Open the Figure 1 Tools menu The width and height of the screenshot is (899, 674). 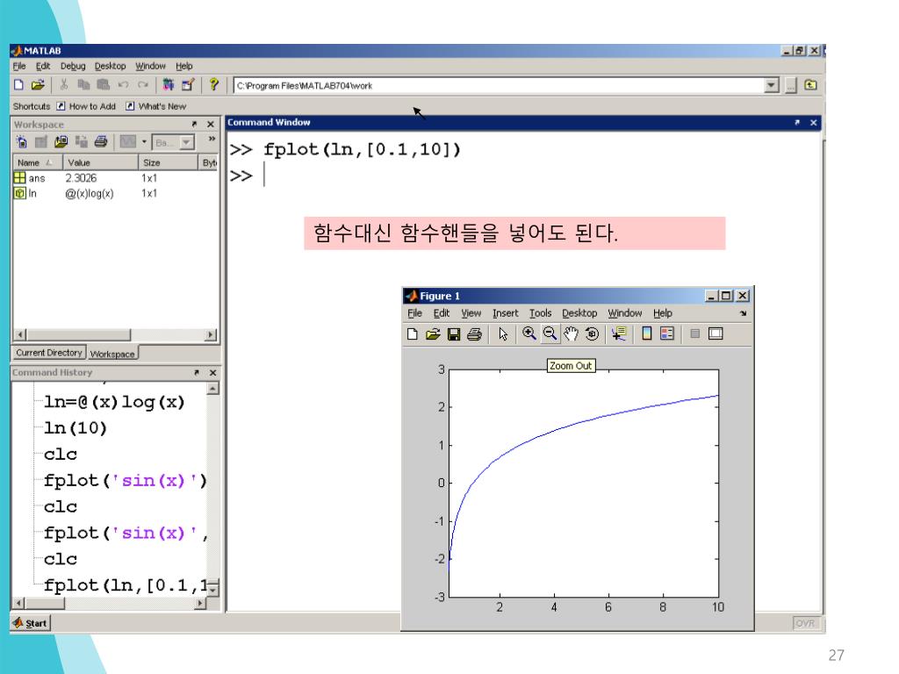click(540, 313)
